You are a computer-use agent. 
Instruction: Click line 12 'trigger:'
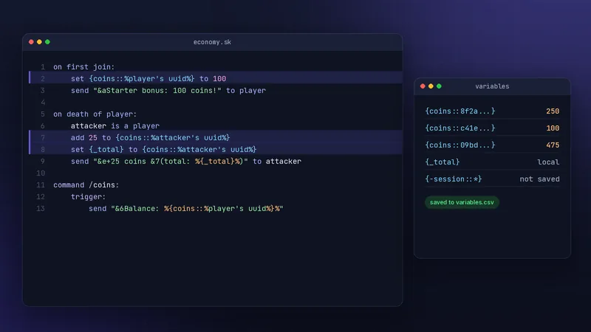click(x=89, y=197)
